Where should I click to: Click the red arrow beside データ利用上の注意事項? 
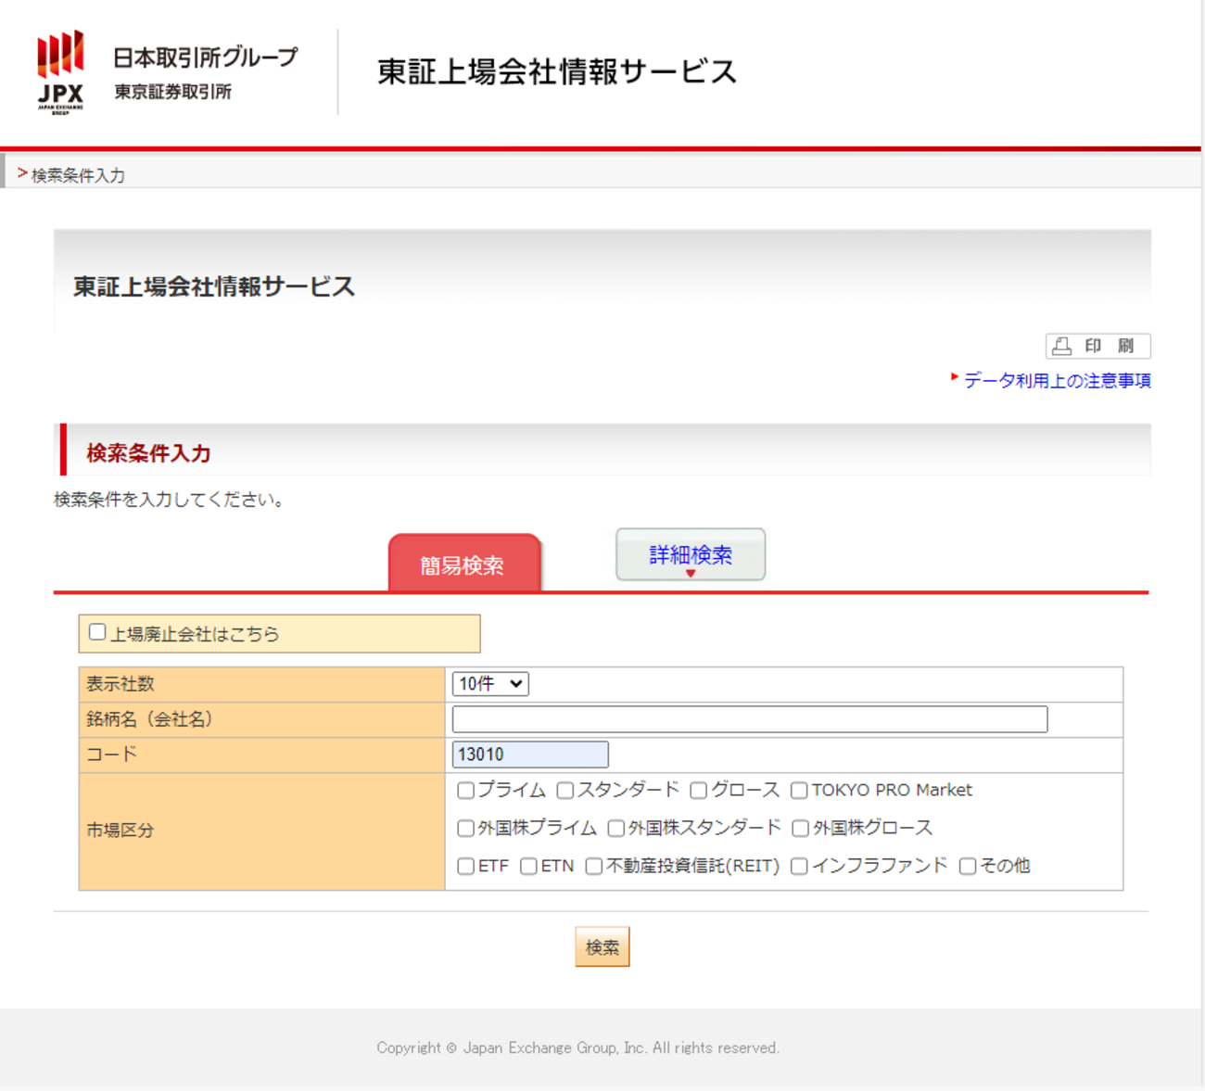(x=954, y=377)
